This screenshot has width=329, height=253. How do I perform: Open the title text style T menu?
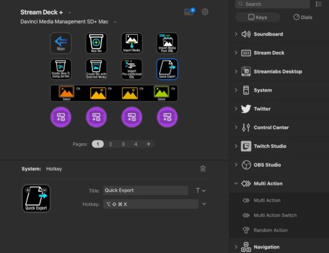click(x=201, y=190)
